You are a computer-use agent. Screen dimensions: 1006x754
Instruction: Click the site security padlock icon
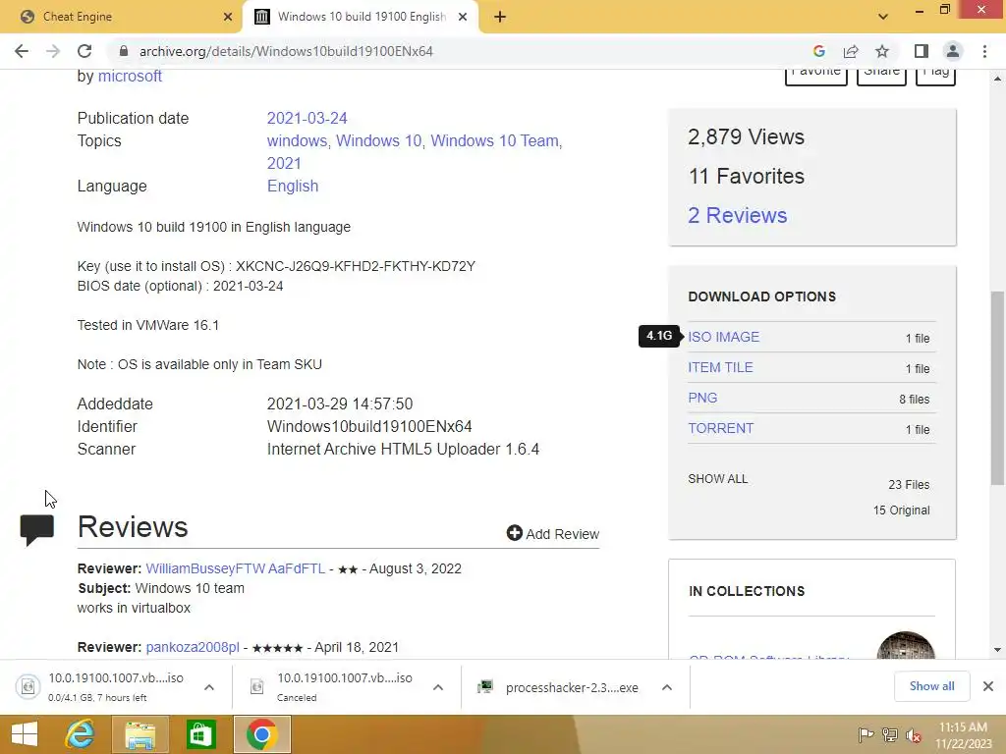(x=124, y=51)
